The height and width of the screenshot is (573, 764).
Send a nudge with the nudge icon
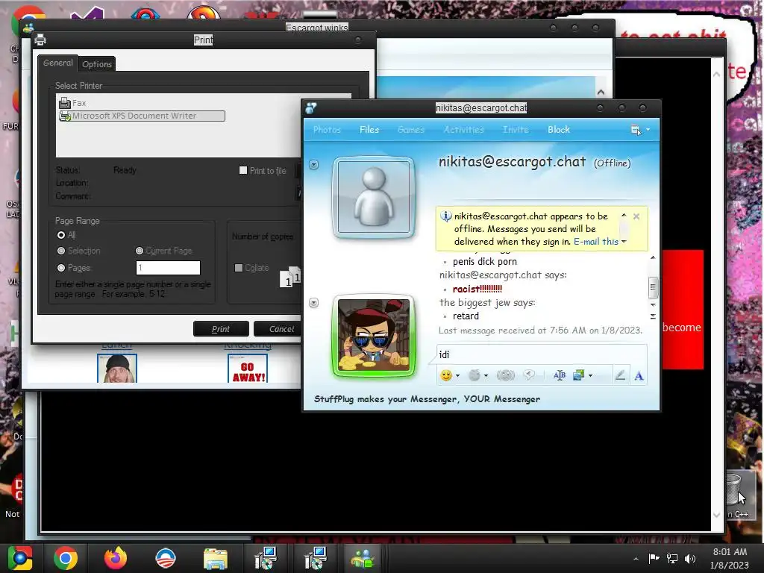click(x=505, y=375)
